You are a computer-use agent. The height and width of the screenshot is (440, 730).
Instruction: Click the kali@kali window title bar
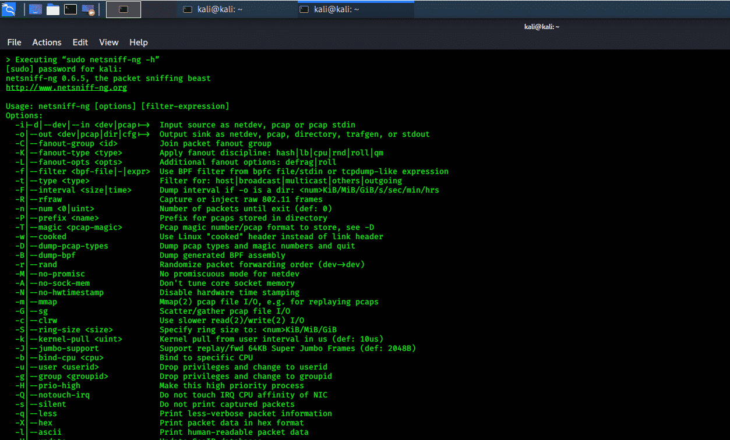click(x=541, y=27)
